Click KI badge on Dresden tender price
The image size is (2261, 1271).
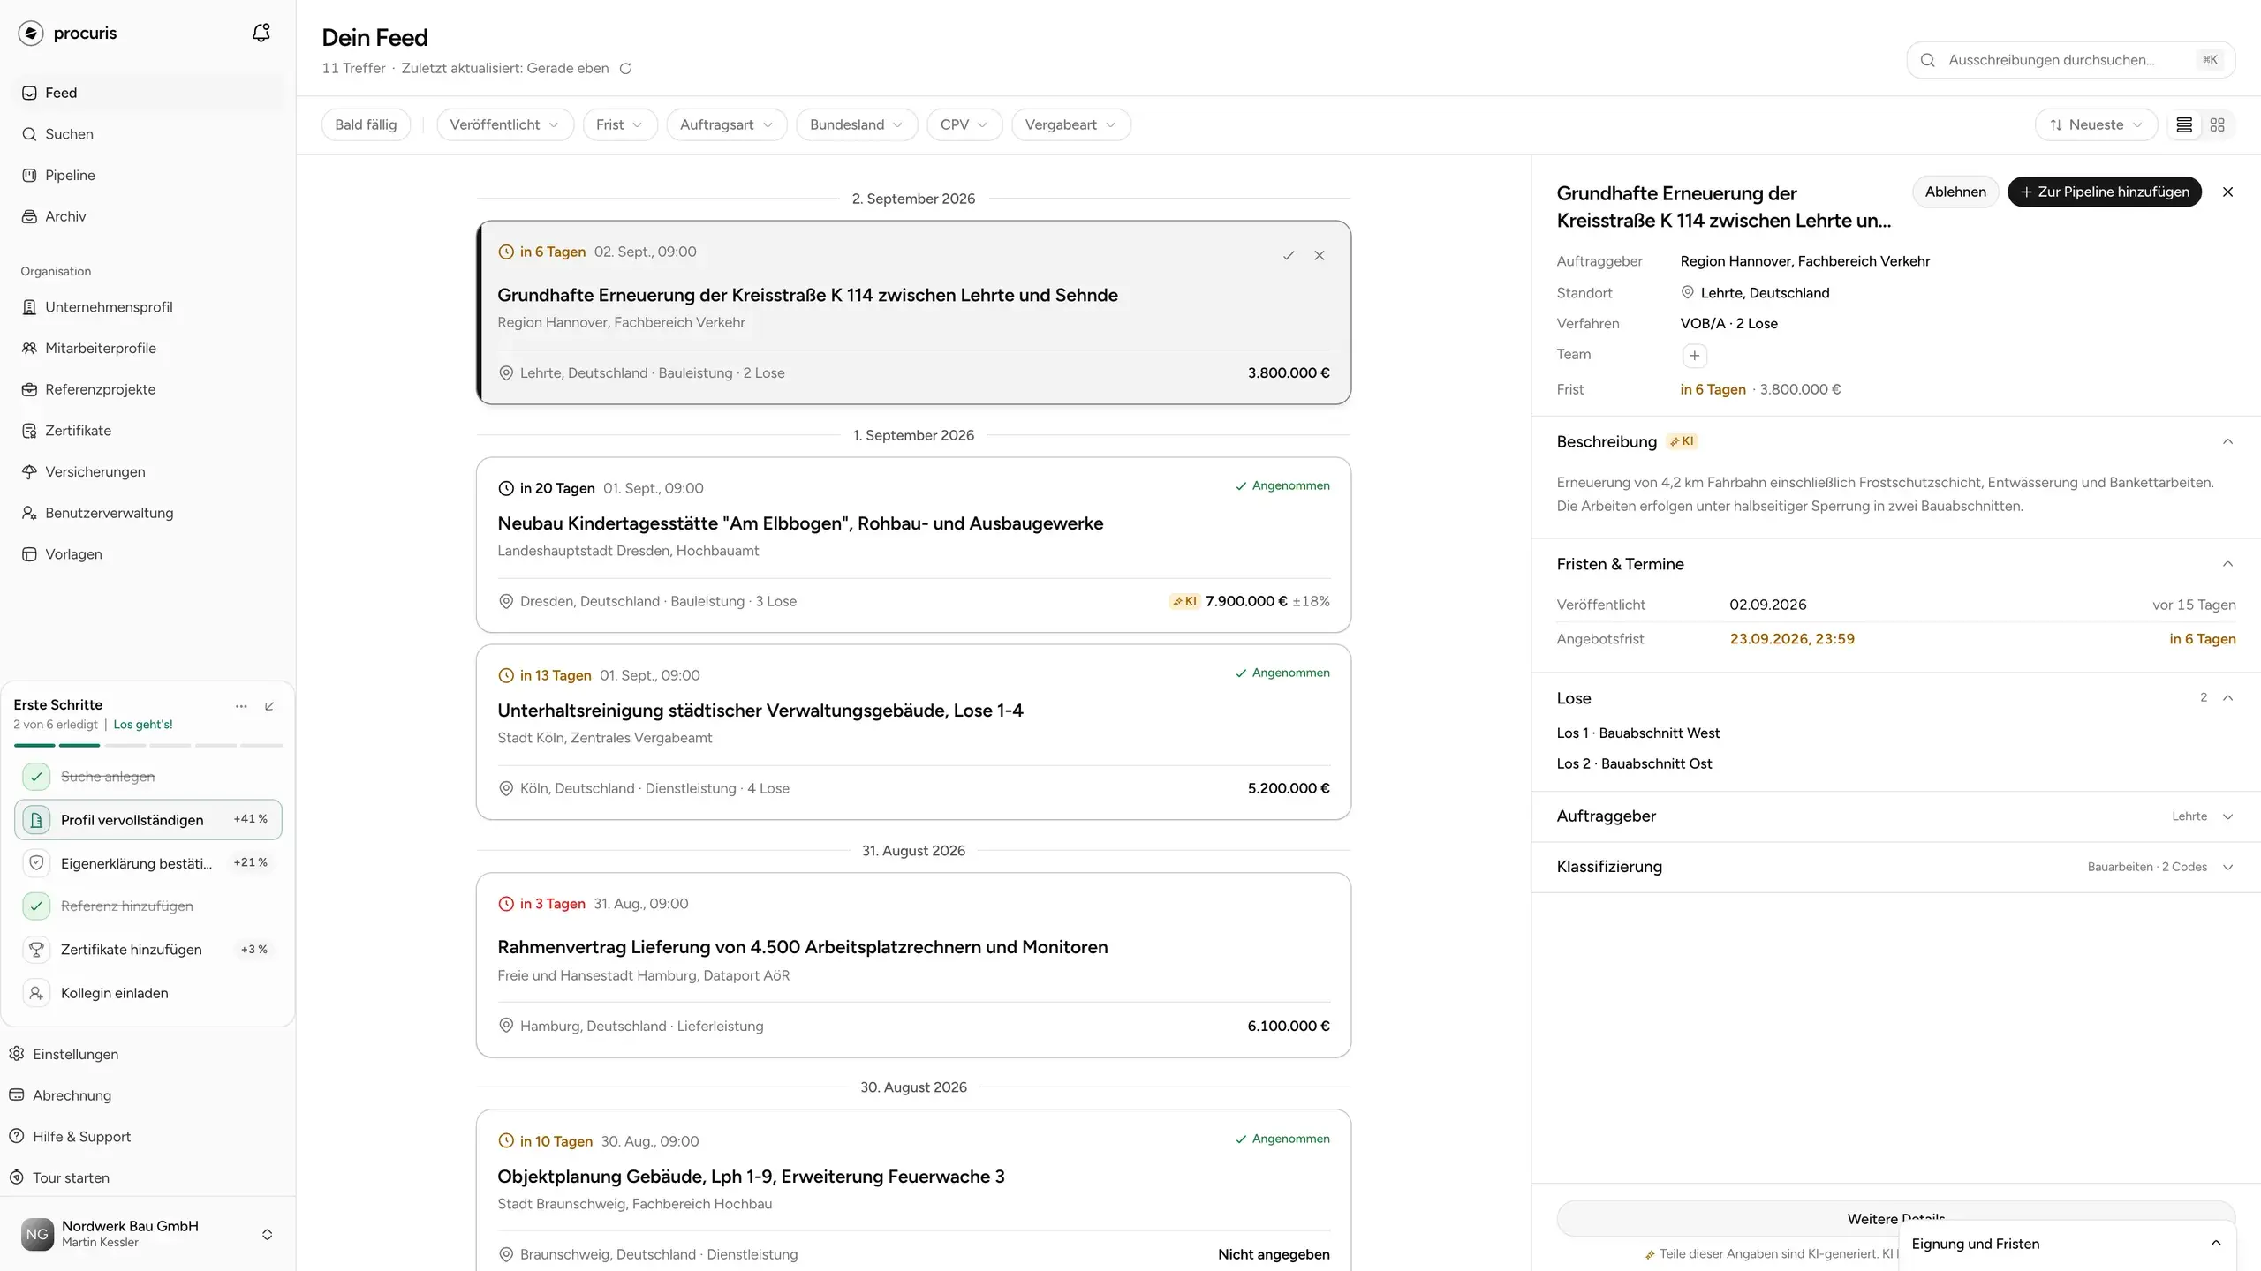click(x=1184, y=601)
